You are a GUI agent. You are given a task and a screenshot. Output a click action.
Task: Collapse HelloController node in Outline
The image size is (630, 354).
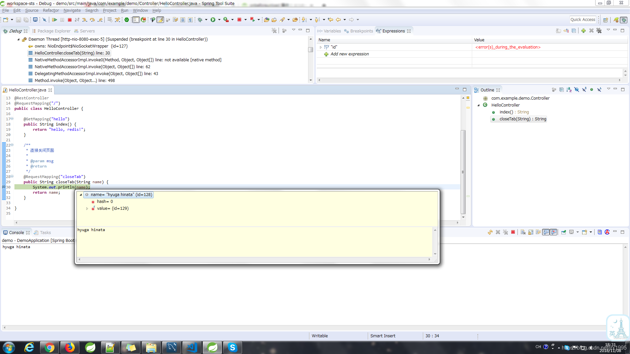point(478,105)
